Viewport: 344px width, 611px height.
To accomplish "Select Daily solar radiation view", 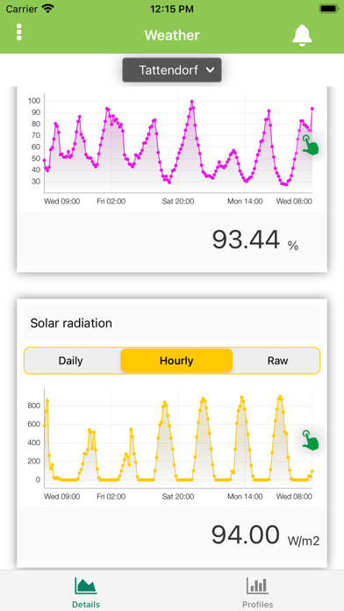I will (x=71, y=361).
